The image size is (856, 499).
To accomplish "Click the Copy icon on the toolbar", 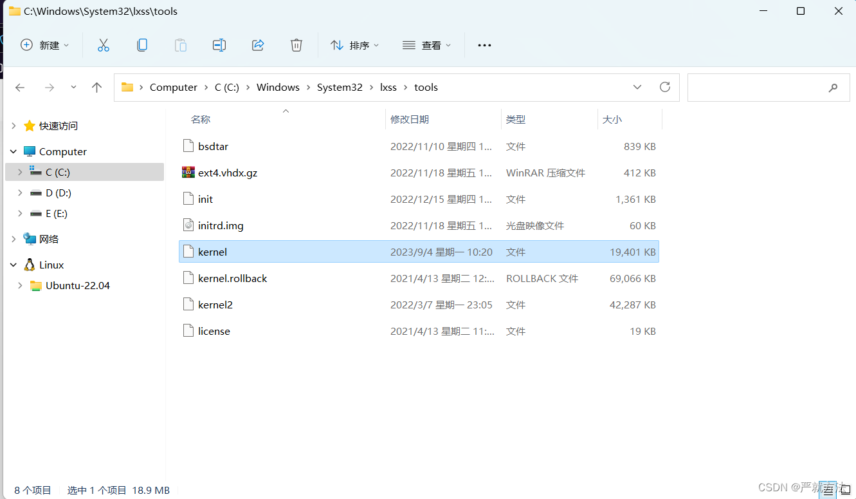I will coord(142,45).
